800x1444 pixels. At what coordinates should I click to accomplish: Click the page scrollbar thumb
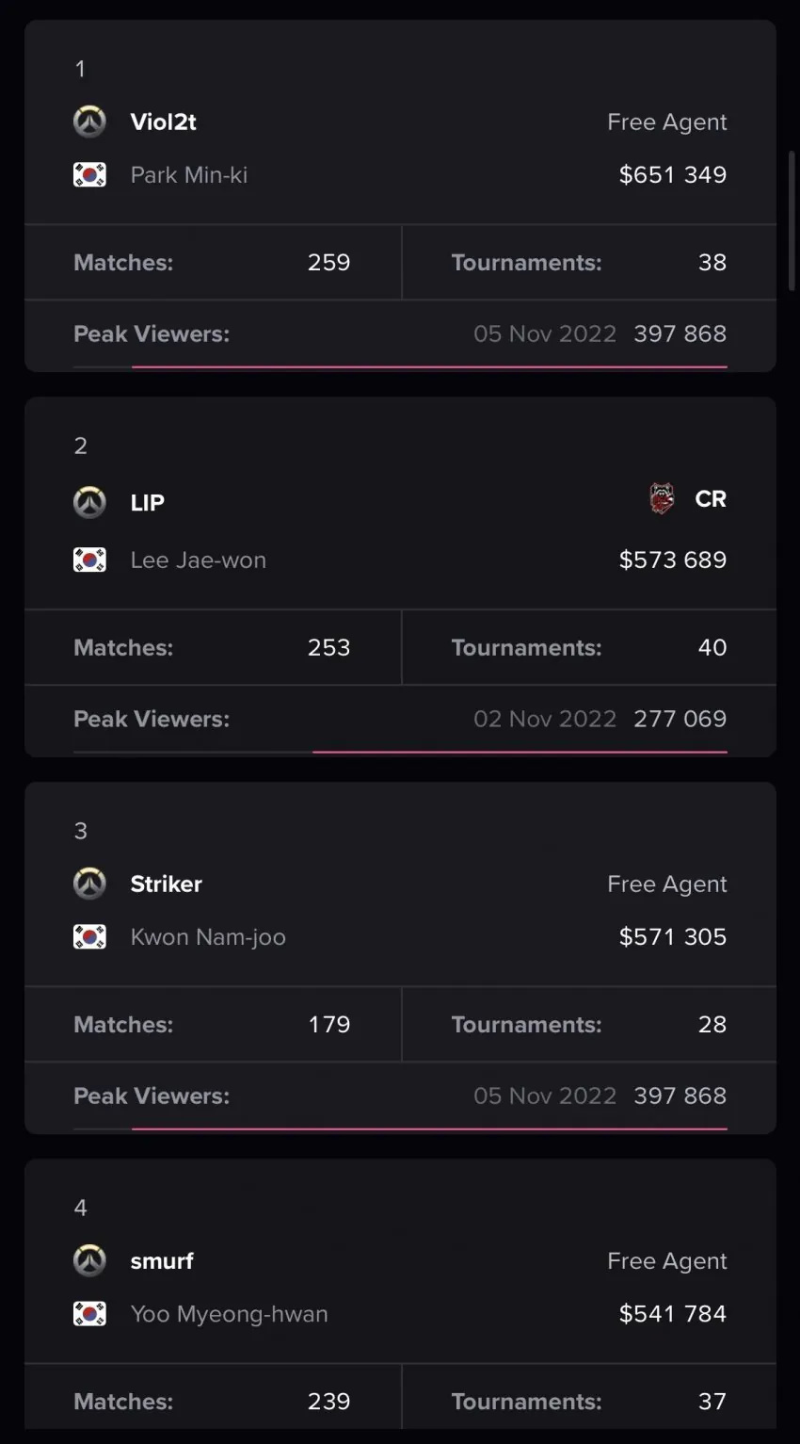tap(792, 220)
